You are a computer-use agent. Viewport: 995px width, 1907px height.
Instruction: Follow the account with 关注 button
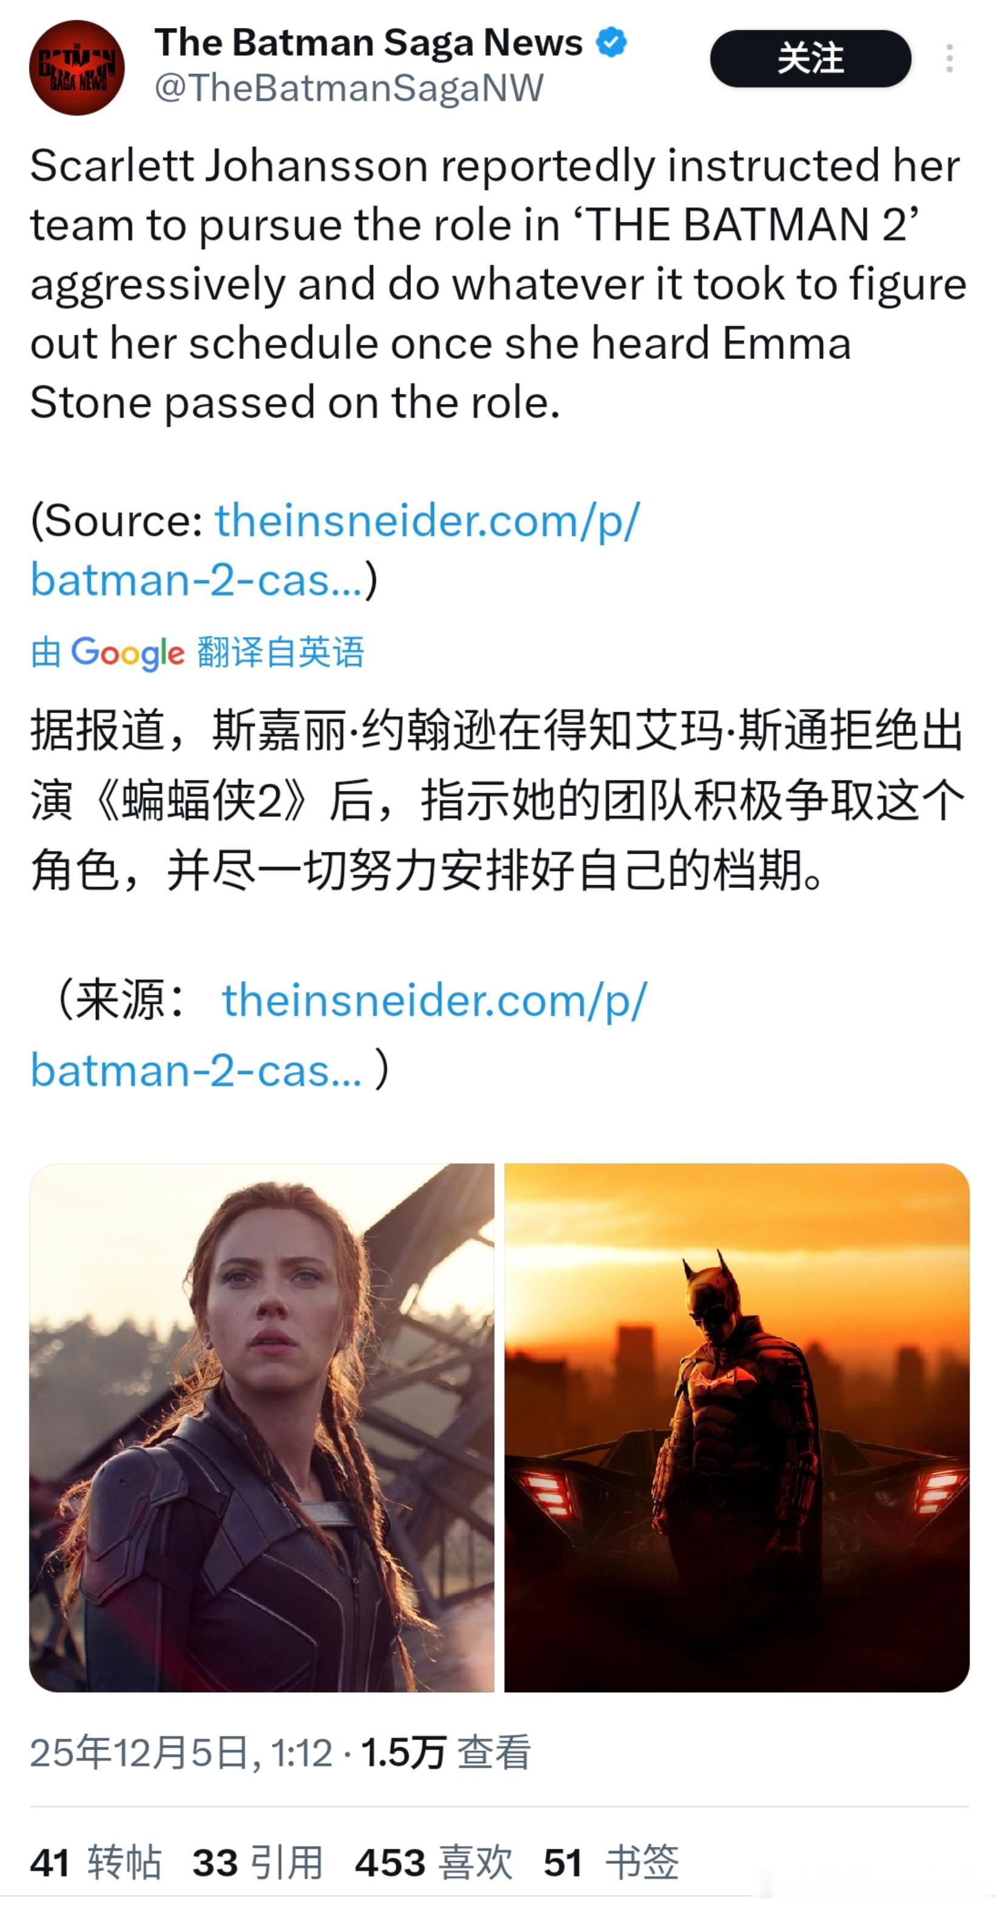click(x=810, y=58)
